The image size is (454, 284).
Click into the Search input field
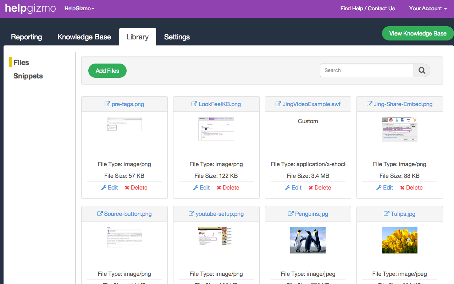click(367, 70)
